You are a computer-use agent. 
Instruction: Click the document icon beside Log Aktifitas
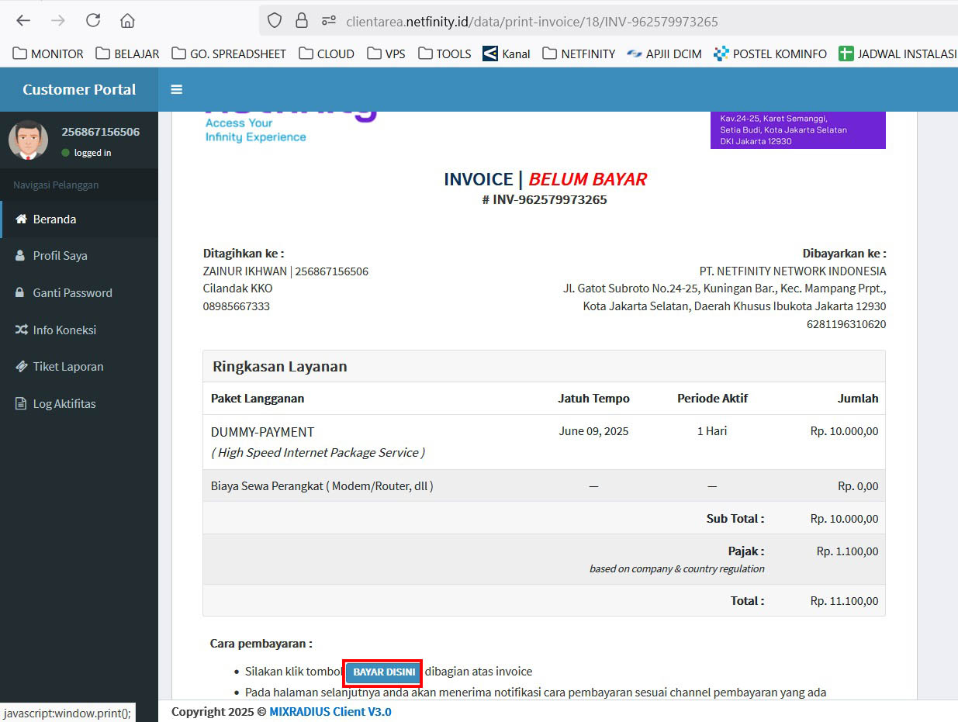21,404
